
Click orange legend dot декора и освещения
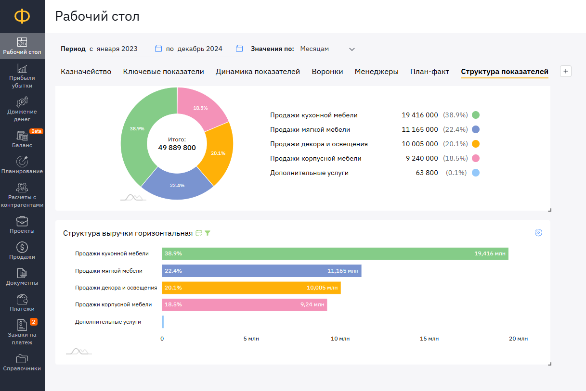pyautogui.click(x=476, y=144)
